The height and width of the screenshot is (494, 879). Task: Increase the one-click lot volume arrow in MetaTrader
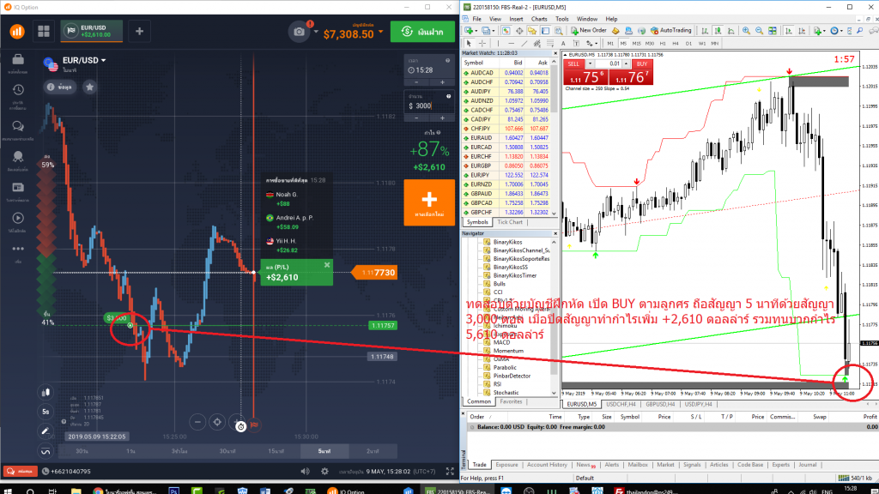626,63
